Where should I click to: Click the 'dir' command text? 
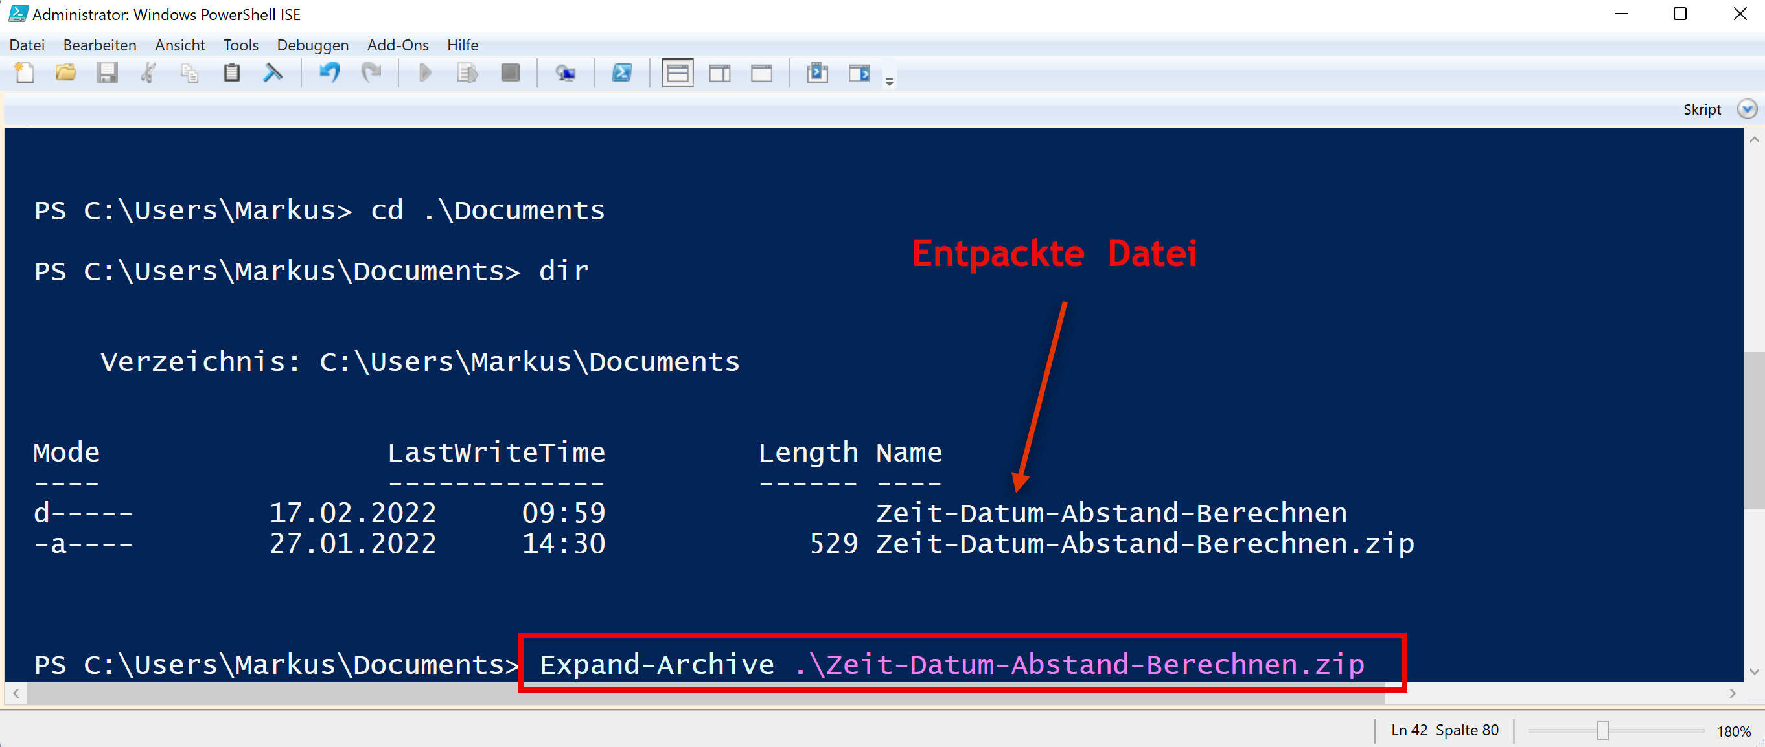564,271
